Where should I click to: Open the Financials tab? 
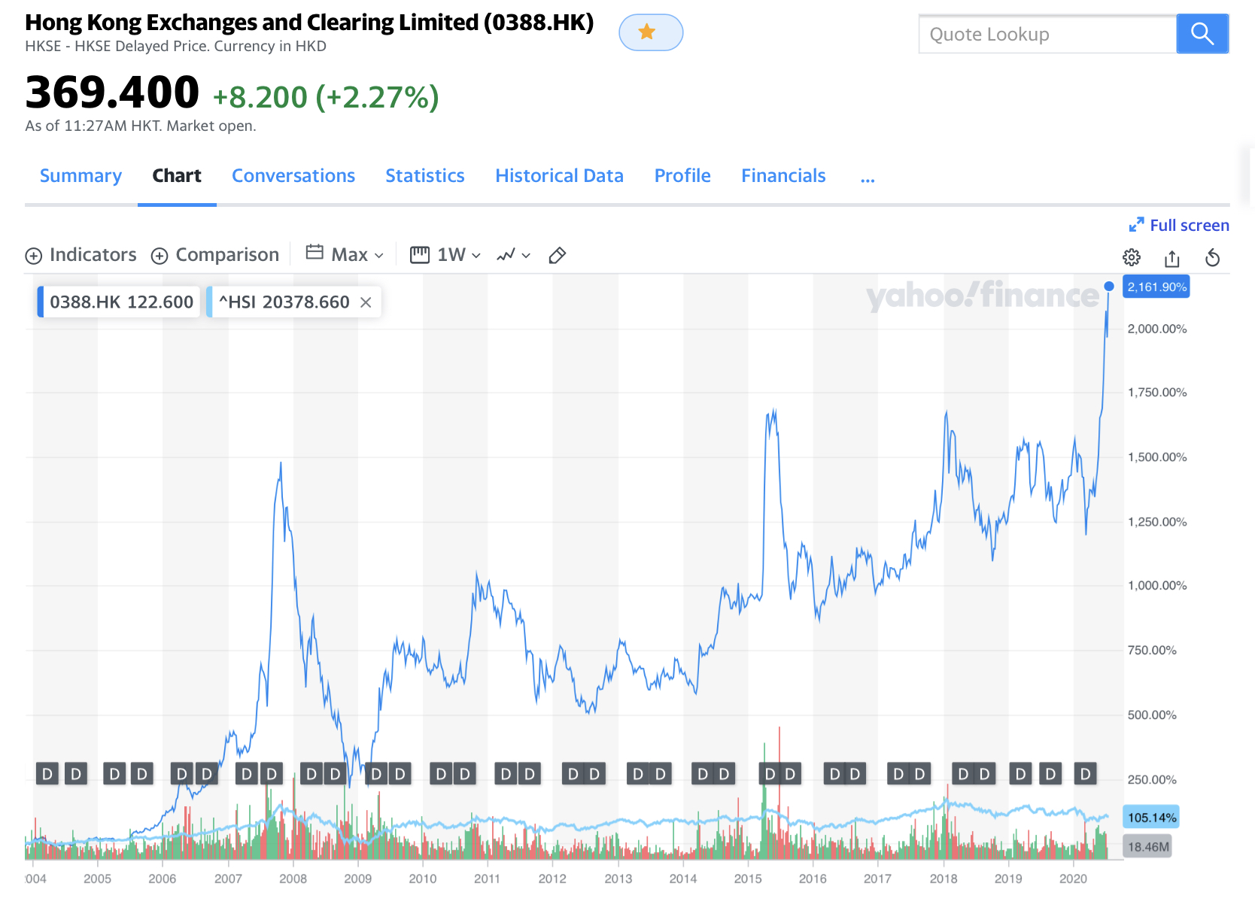[783, 176]
